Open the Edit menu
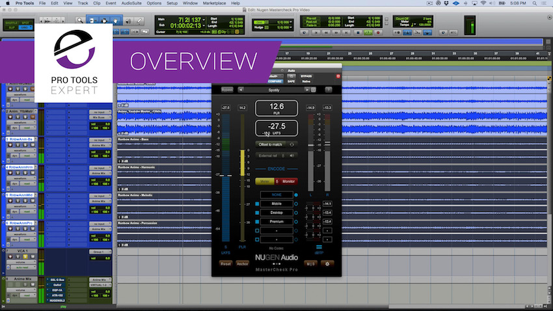Viewport: 553px width, 311px height. [x=54, y=3]
